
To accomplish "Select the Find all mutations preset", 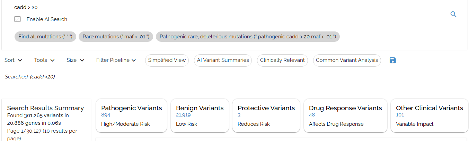I will pos(45,37).
